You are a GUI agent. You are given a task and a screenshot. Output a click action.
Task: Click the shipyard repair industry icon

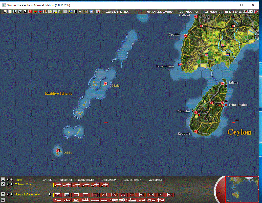pyautogui.click(x=132, y=200)
